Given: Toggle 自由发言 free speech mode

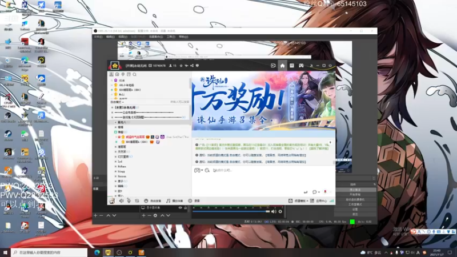Looking at the screenshot, I should [153, 201].
